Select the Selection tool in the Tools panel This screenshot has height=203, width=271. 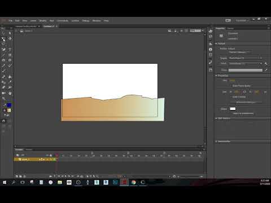[x=3, y=33]
